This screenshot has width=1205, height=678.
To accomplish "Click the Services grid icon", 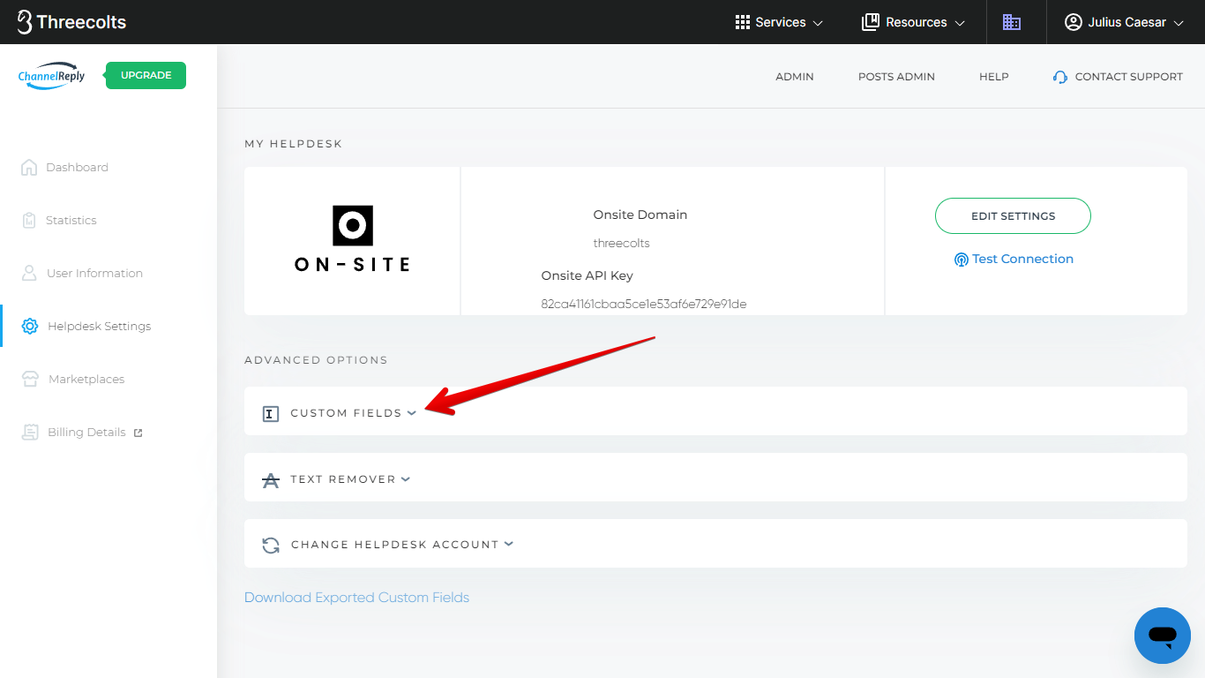I will pyautogui.click(x=743, y=22).
